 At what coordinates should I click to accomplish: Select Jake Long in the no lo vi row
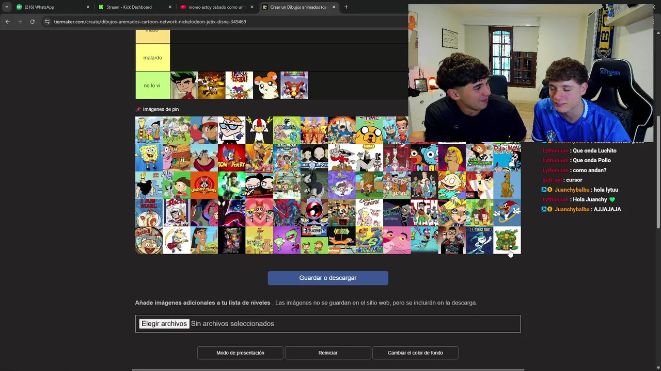[x=184, y=85]
